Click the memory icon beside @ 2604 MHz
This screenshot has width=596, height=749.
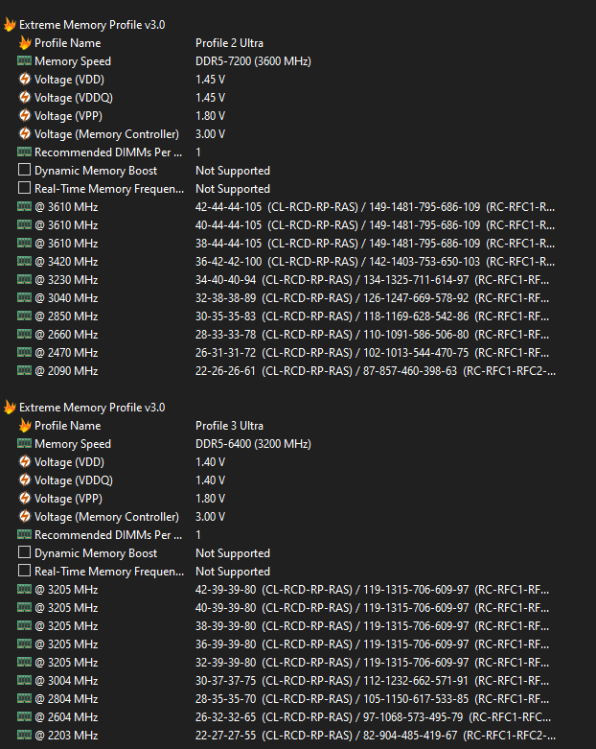(24, 716)
